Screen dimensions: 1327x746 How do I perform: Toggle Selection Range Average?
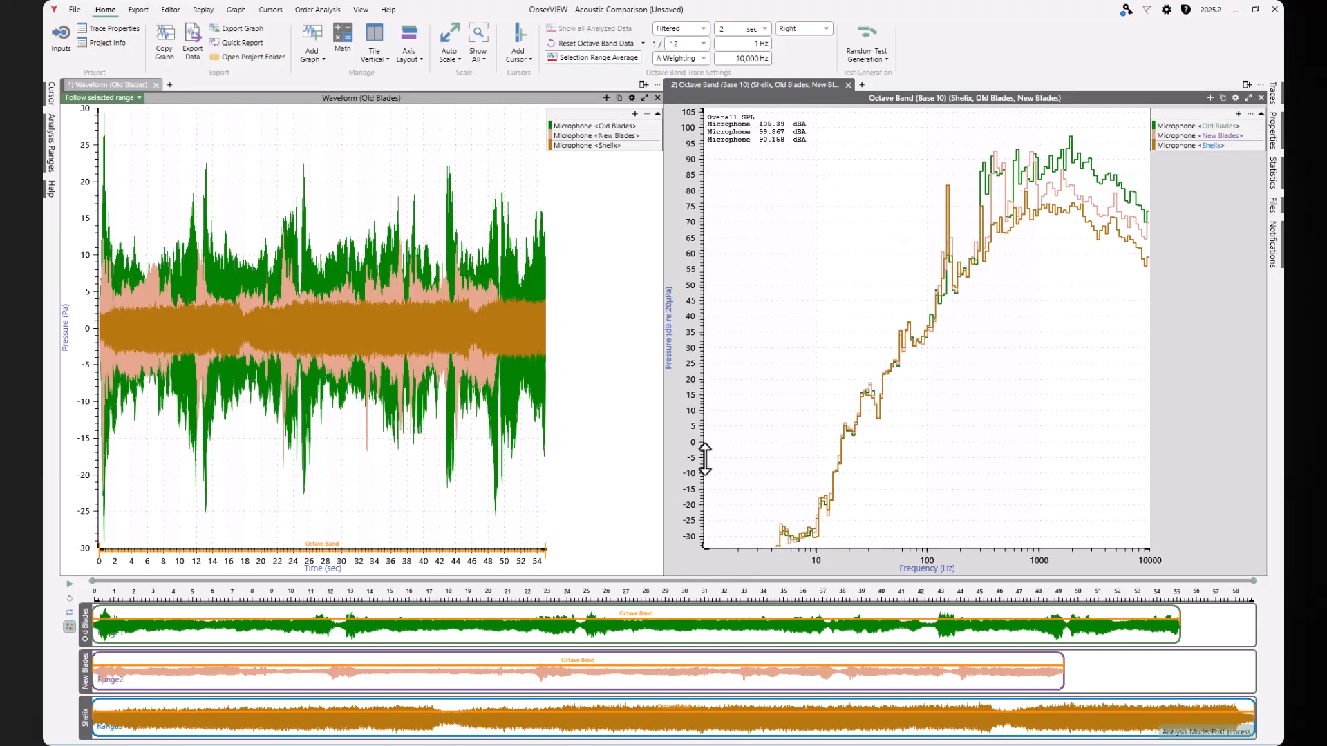(x=592, y=58)
